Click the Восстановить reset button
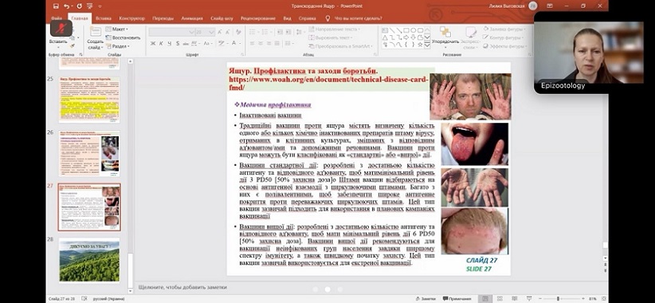This screenshot has height=303, width=655. pyautogui.click(x=124, y=37)
